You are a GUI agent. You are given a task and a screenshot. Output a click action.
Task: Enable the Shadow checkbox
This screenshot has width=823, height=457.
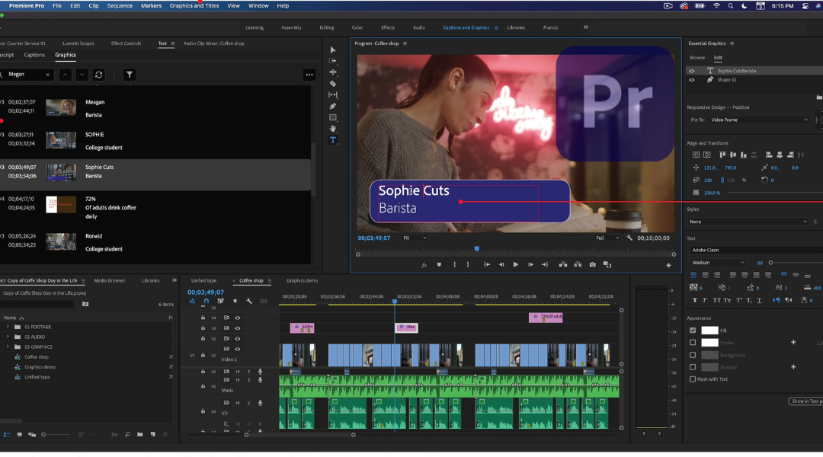693,367
